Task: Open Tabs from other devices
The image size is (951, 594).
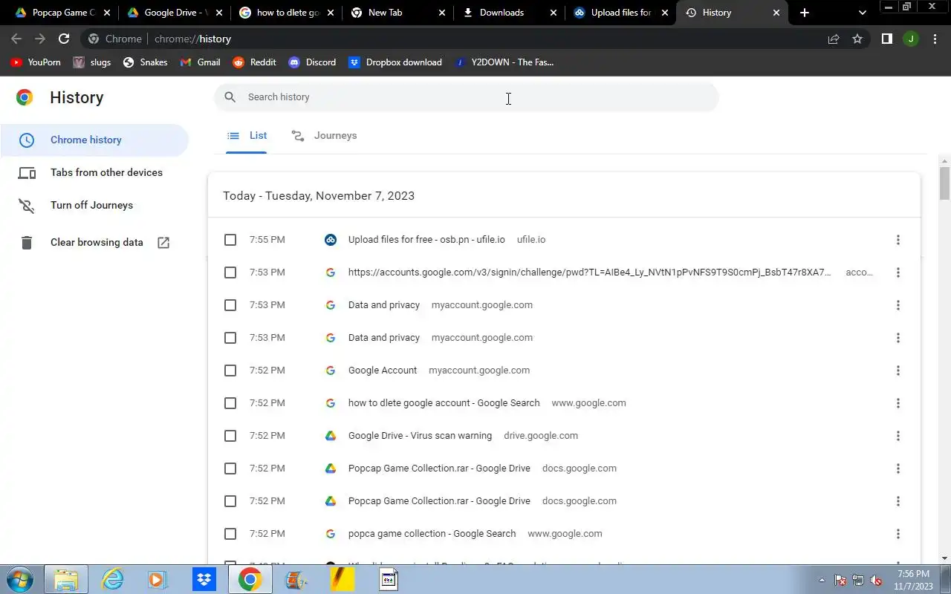Action: 94,173
